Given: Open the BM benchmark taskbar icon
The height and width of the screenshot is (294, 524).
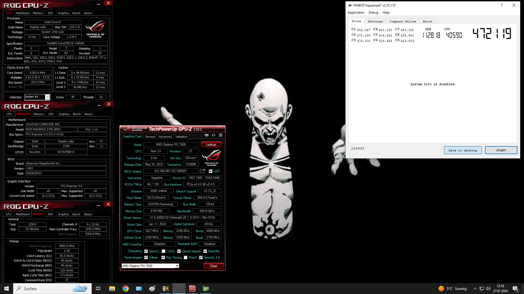Looking at the screenshot, I should (x=166, y=289).
